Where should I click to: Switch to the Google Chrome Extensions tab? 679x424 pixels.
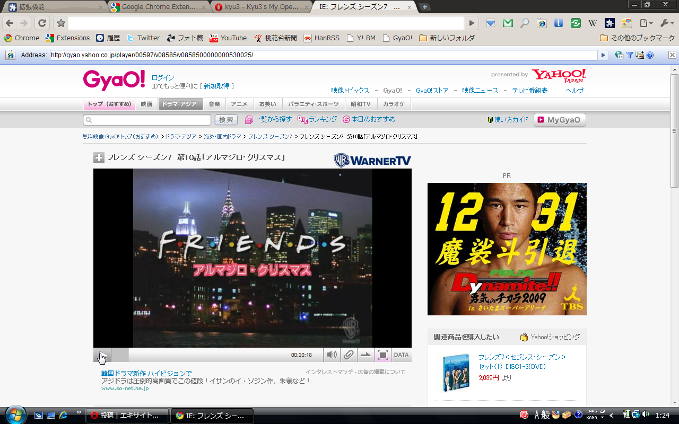click(x=158, y=7)
